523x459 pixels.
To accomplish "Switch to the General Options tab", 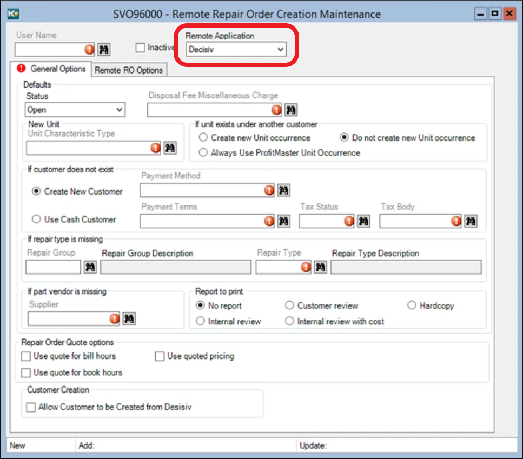I will click(x=57, y=69).
